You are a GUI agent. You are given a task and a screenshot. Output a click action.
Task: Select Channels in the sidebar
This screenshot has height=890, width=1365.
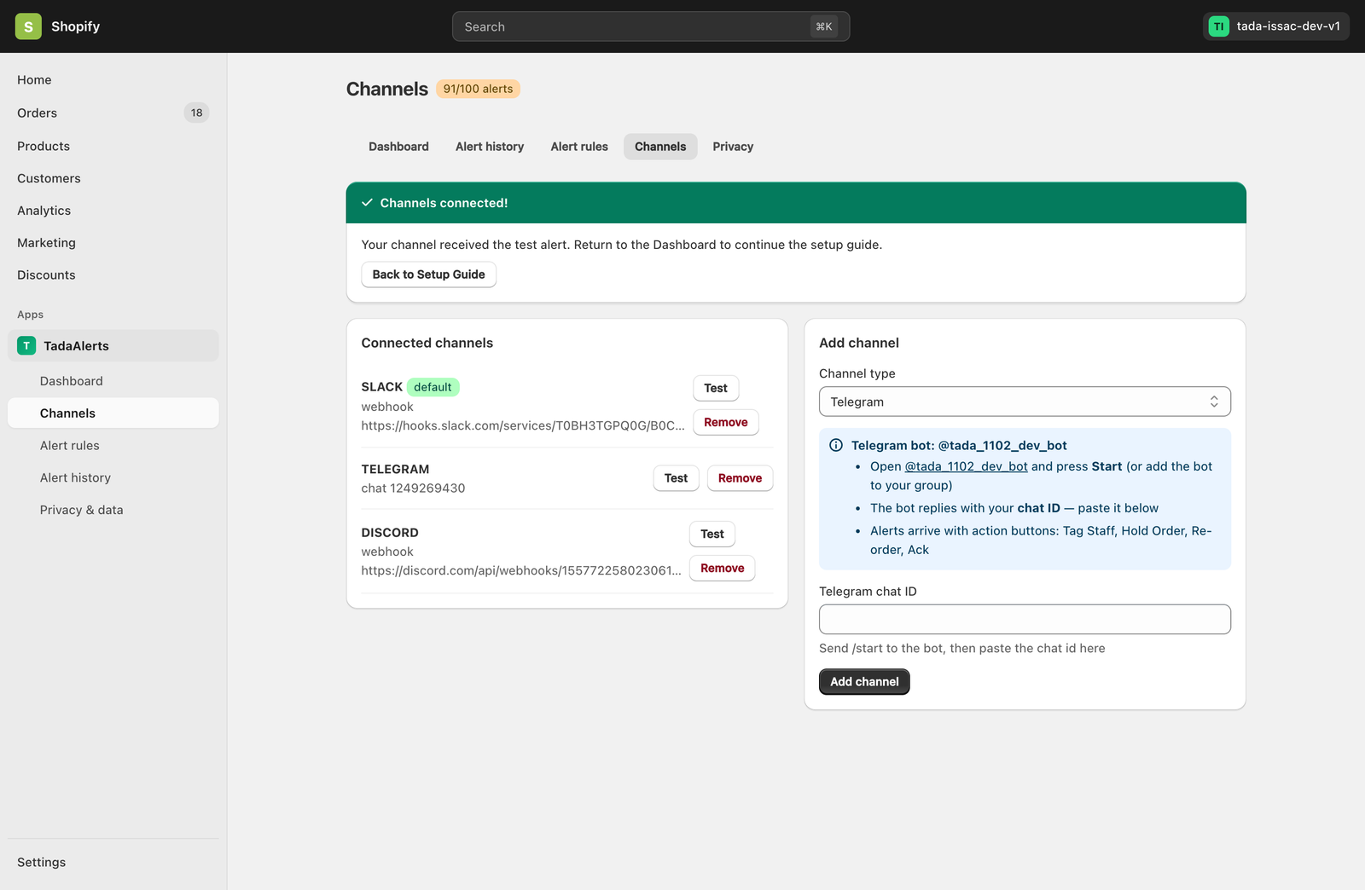click(x=113, y=413)
